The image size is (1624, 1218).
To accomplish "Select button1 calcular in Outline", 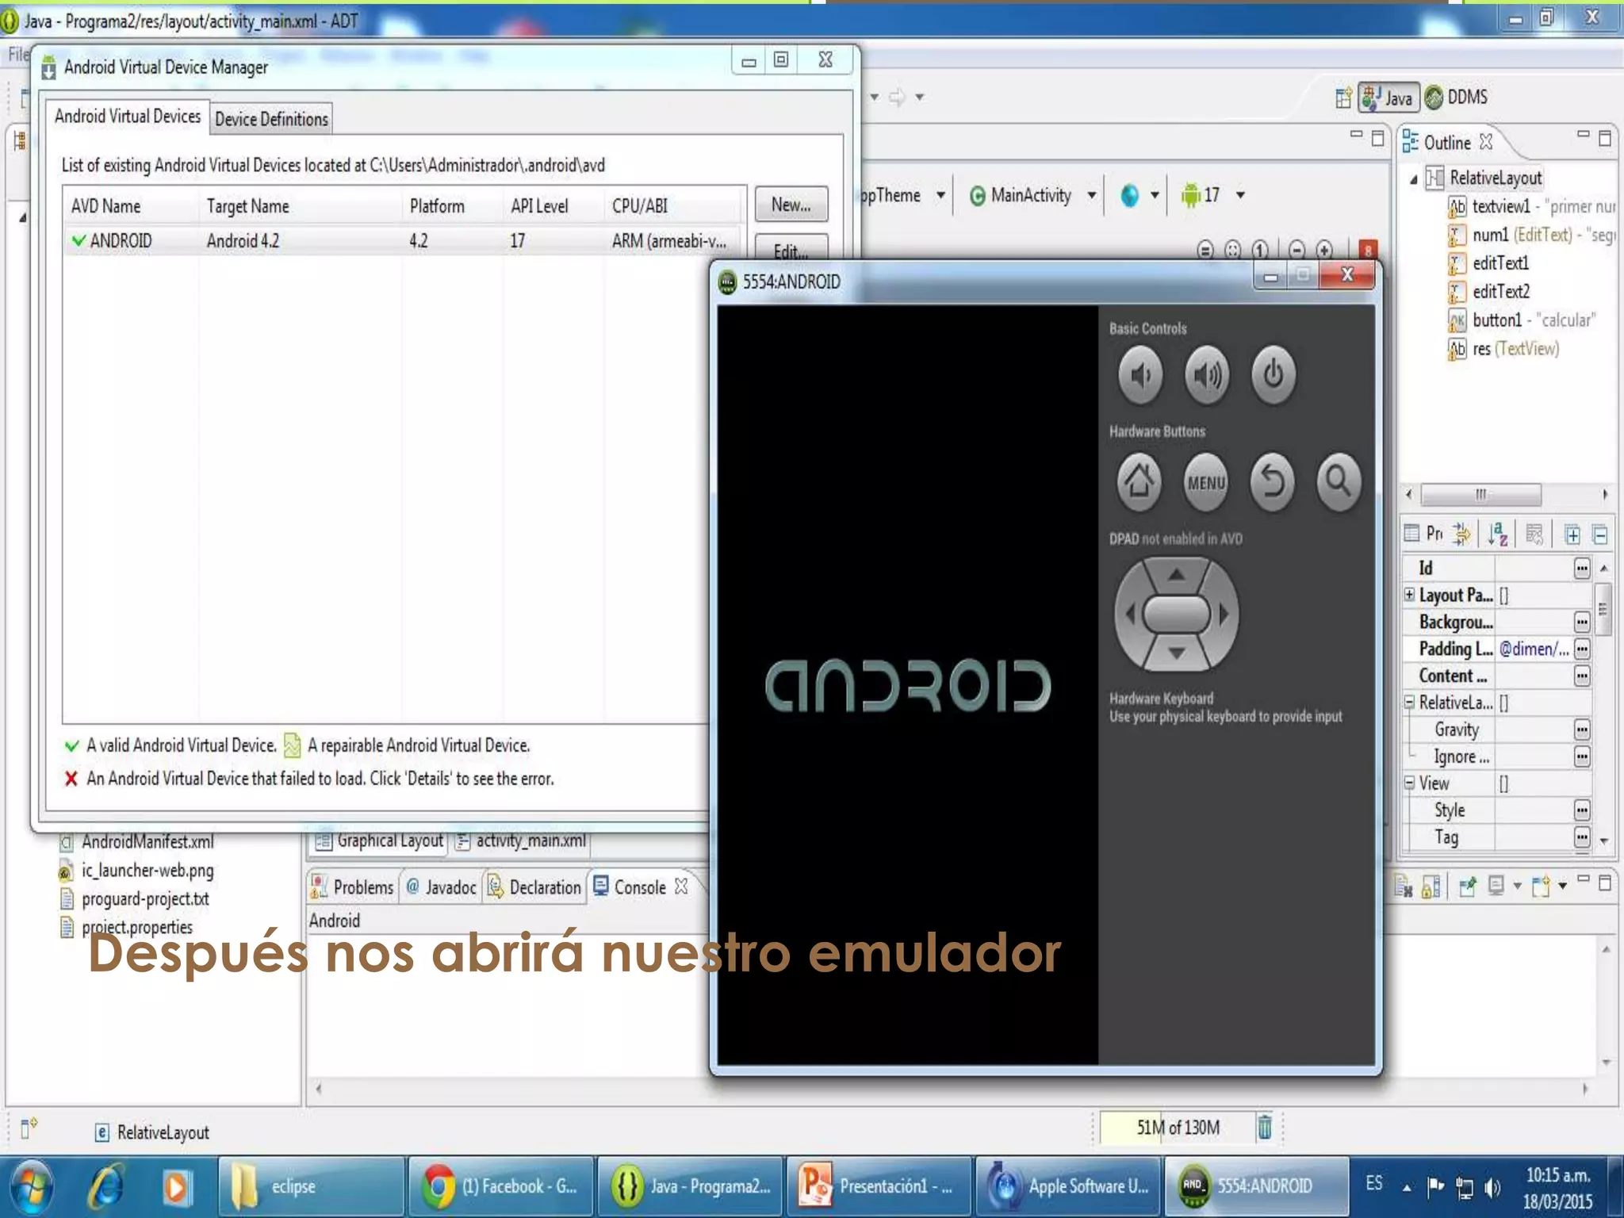I will point(1522,320).
